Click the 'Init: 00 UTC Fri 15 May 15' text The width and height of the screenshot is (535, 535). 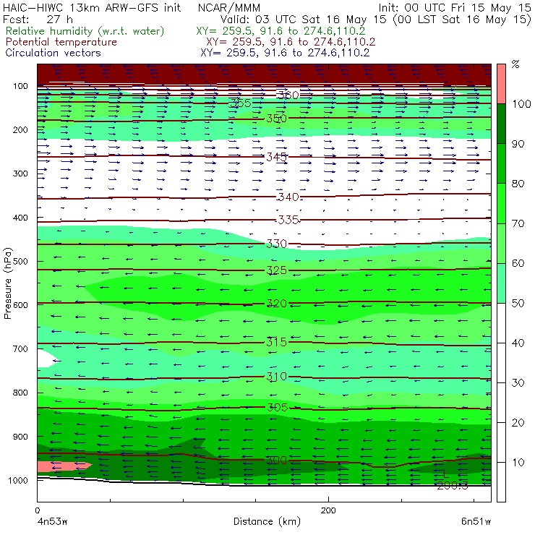tap(454, 8)
